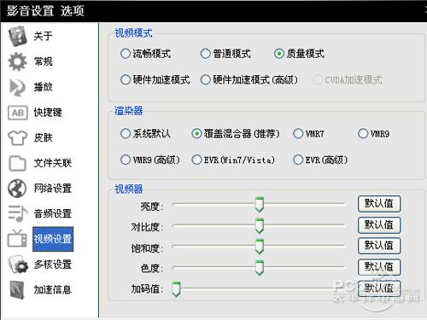Reset 饱和度 with its 默认值 button
Viewport: 427px width, 320px height.
(379, 246)
